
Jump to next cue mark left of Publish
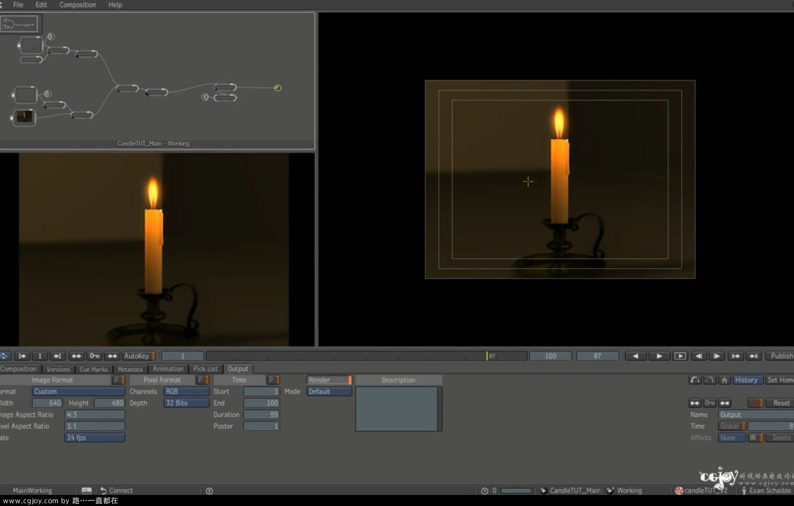(x=754, y=356)
